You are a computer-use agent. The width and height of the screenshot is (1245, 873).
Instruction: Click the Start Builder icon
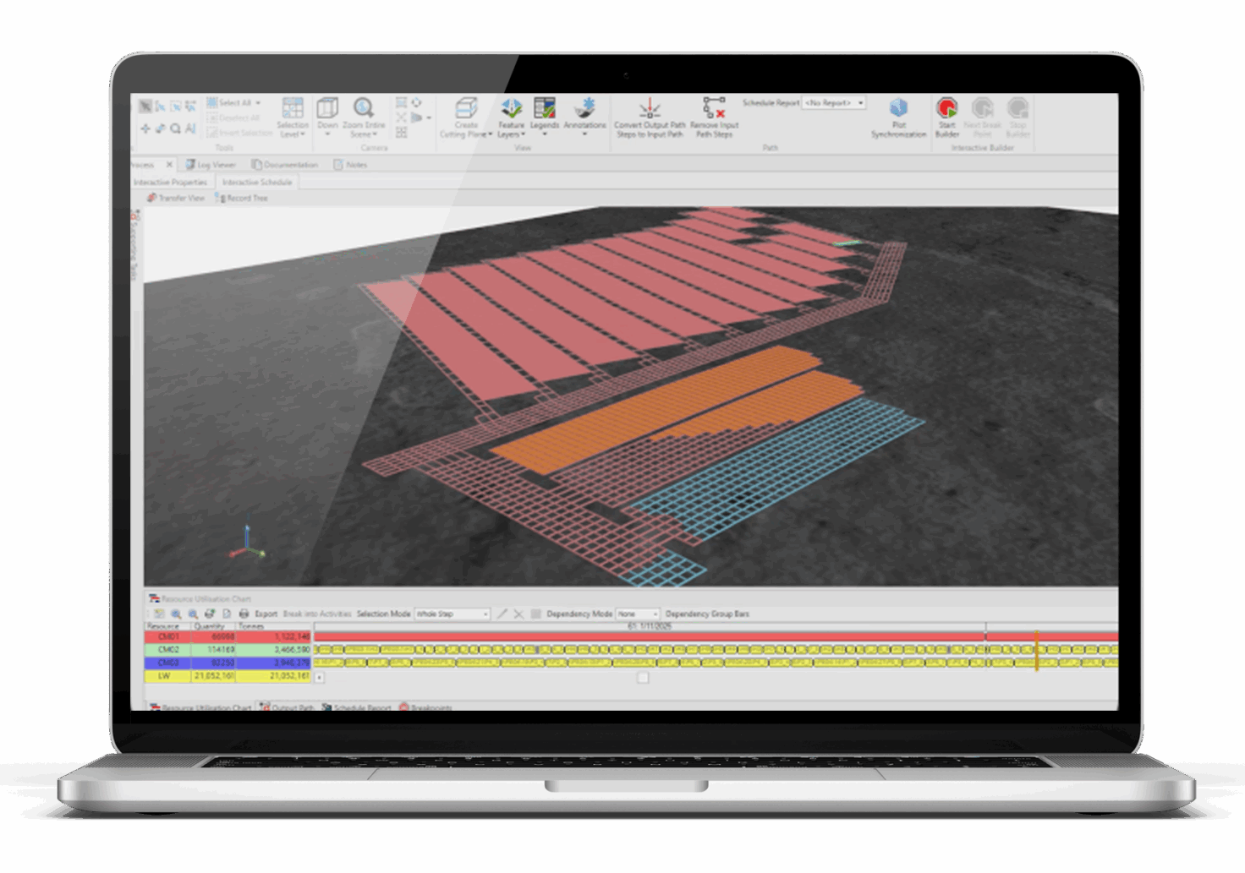coord(946,107)
